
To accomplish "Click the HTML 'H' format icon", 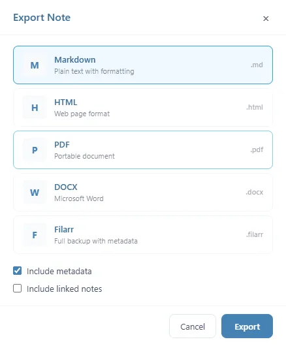I will click(35, 108).
